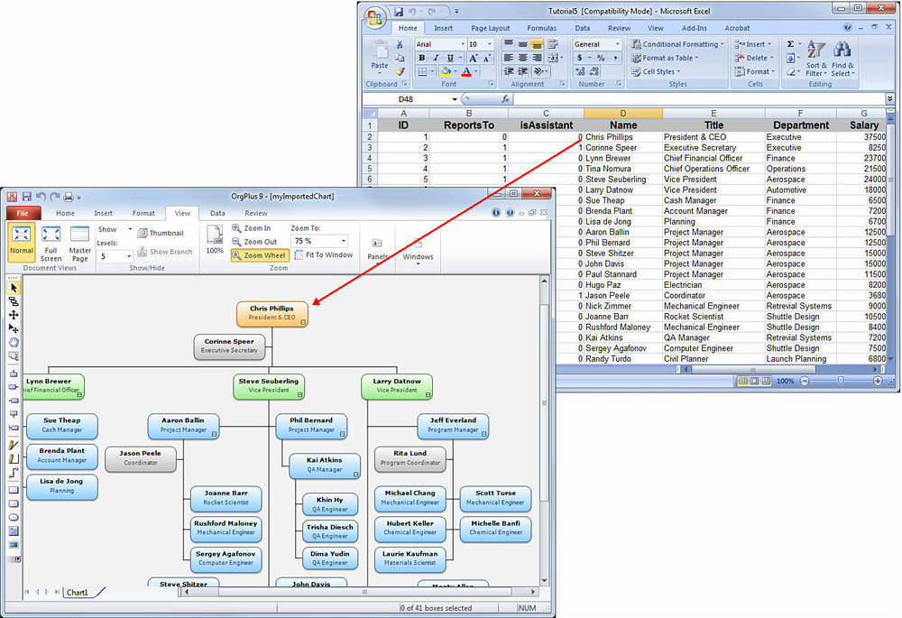Open the Zoom To 75 % dropdown

(x=344, y=241)
